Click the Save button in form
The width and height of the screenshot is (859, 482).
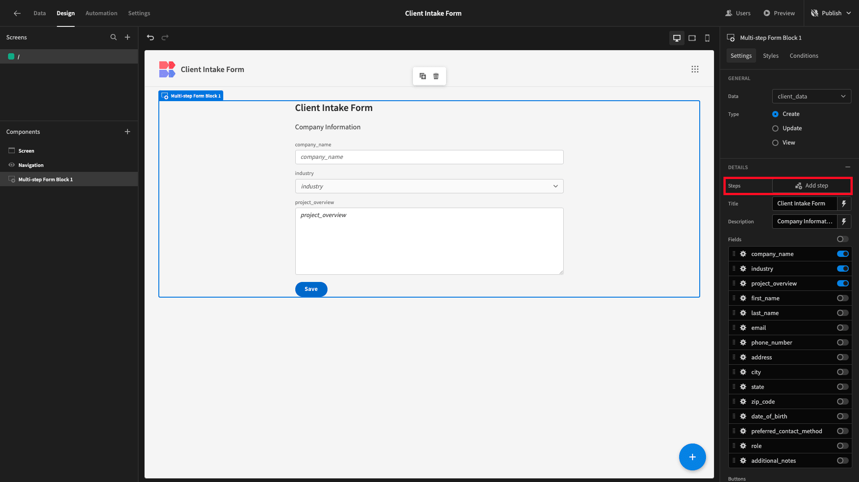311,289
